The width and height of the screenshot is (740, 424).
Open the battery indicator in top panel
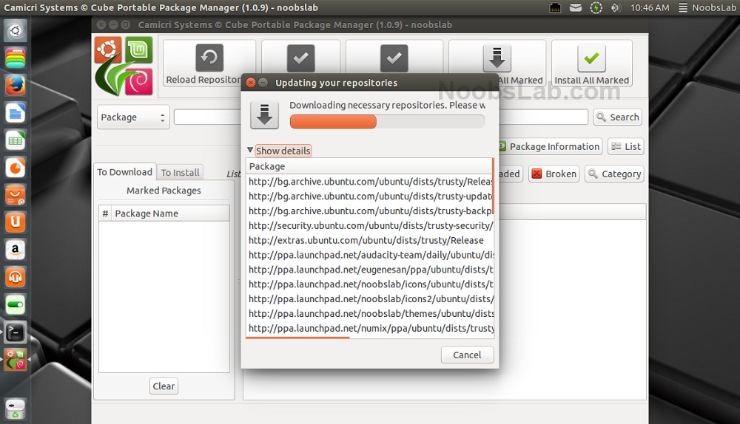tap(596, 7)
